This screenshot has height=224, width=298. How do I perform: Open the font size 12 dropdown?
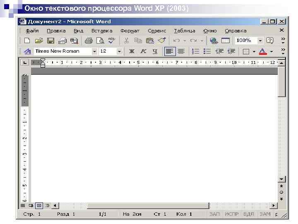pyautogui.click(x=119, y=51)
